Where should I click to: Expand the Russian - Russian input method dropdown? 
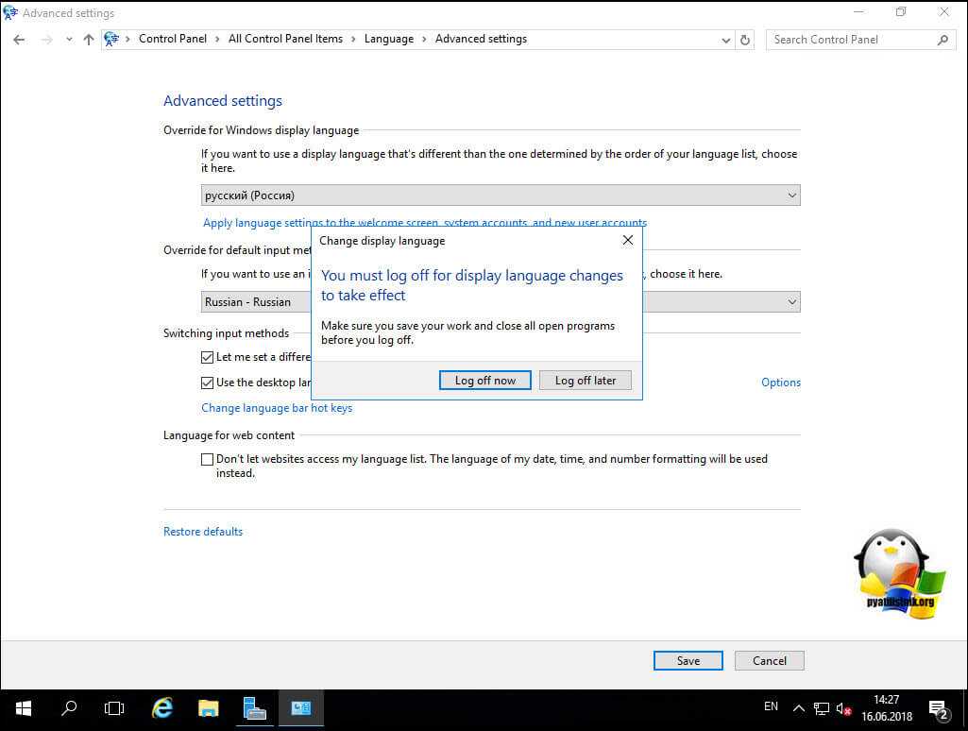[x=791, y=302]
